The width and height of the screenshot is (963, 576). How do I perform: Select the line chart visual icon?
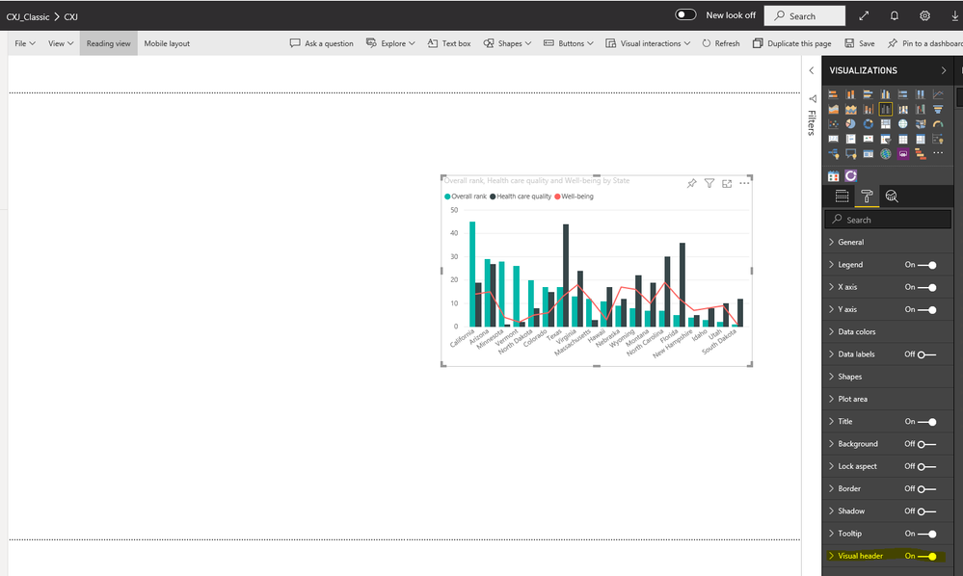tap(938, 94)
